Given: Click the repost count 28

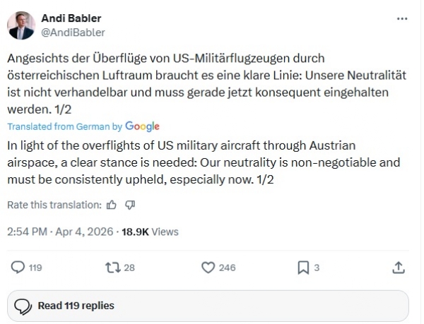Looking at the screenshot, I should click(x=129, y=268).
